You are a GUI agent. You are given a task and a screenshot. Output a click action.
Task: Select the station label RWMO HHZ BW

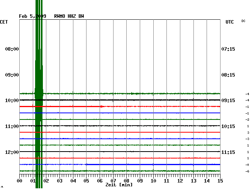pos(69,16)
